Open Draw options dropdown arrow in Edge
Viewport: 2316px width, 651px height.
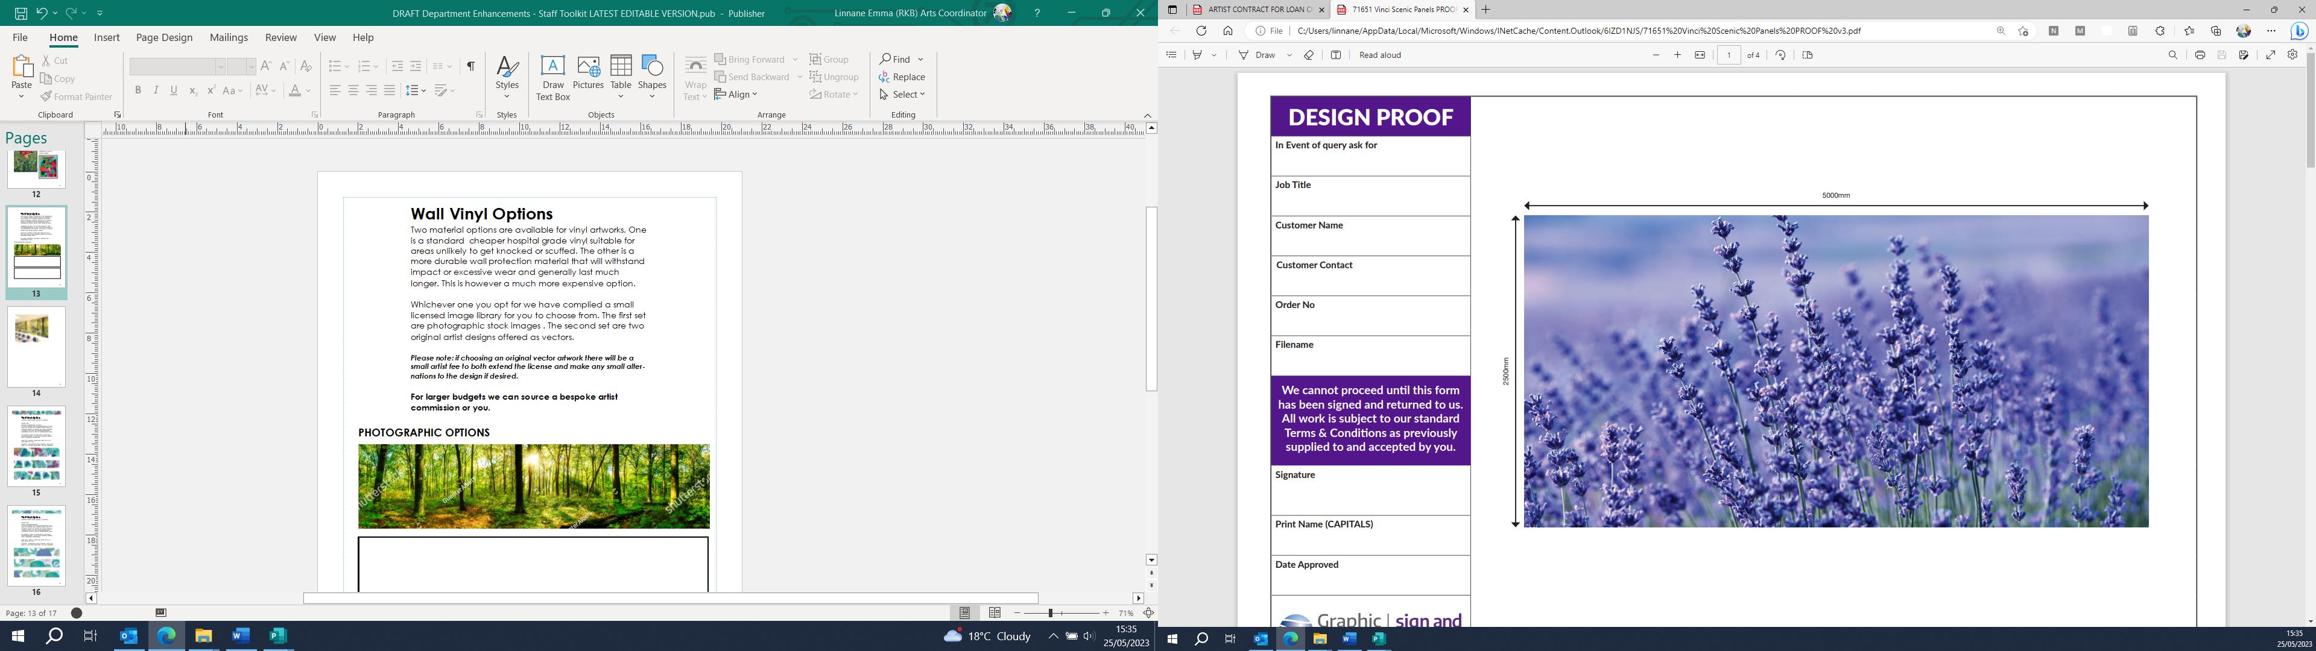pyautogui.click(x=1288, y=55)
